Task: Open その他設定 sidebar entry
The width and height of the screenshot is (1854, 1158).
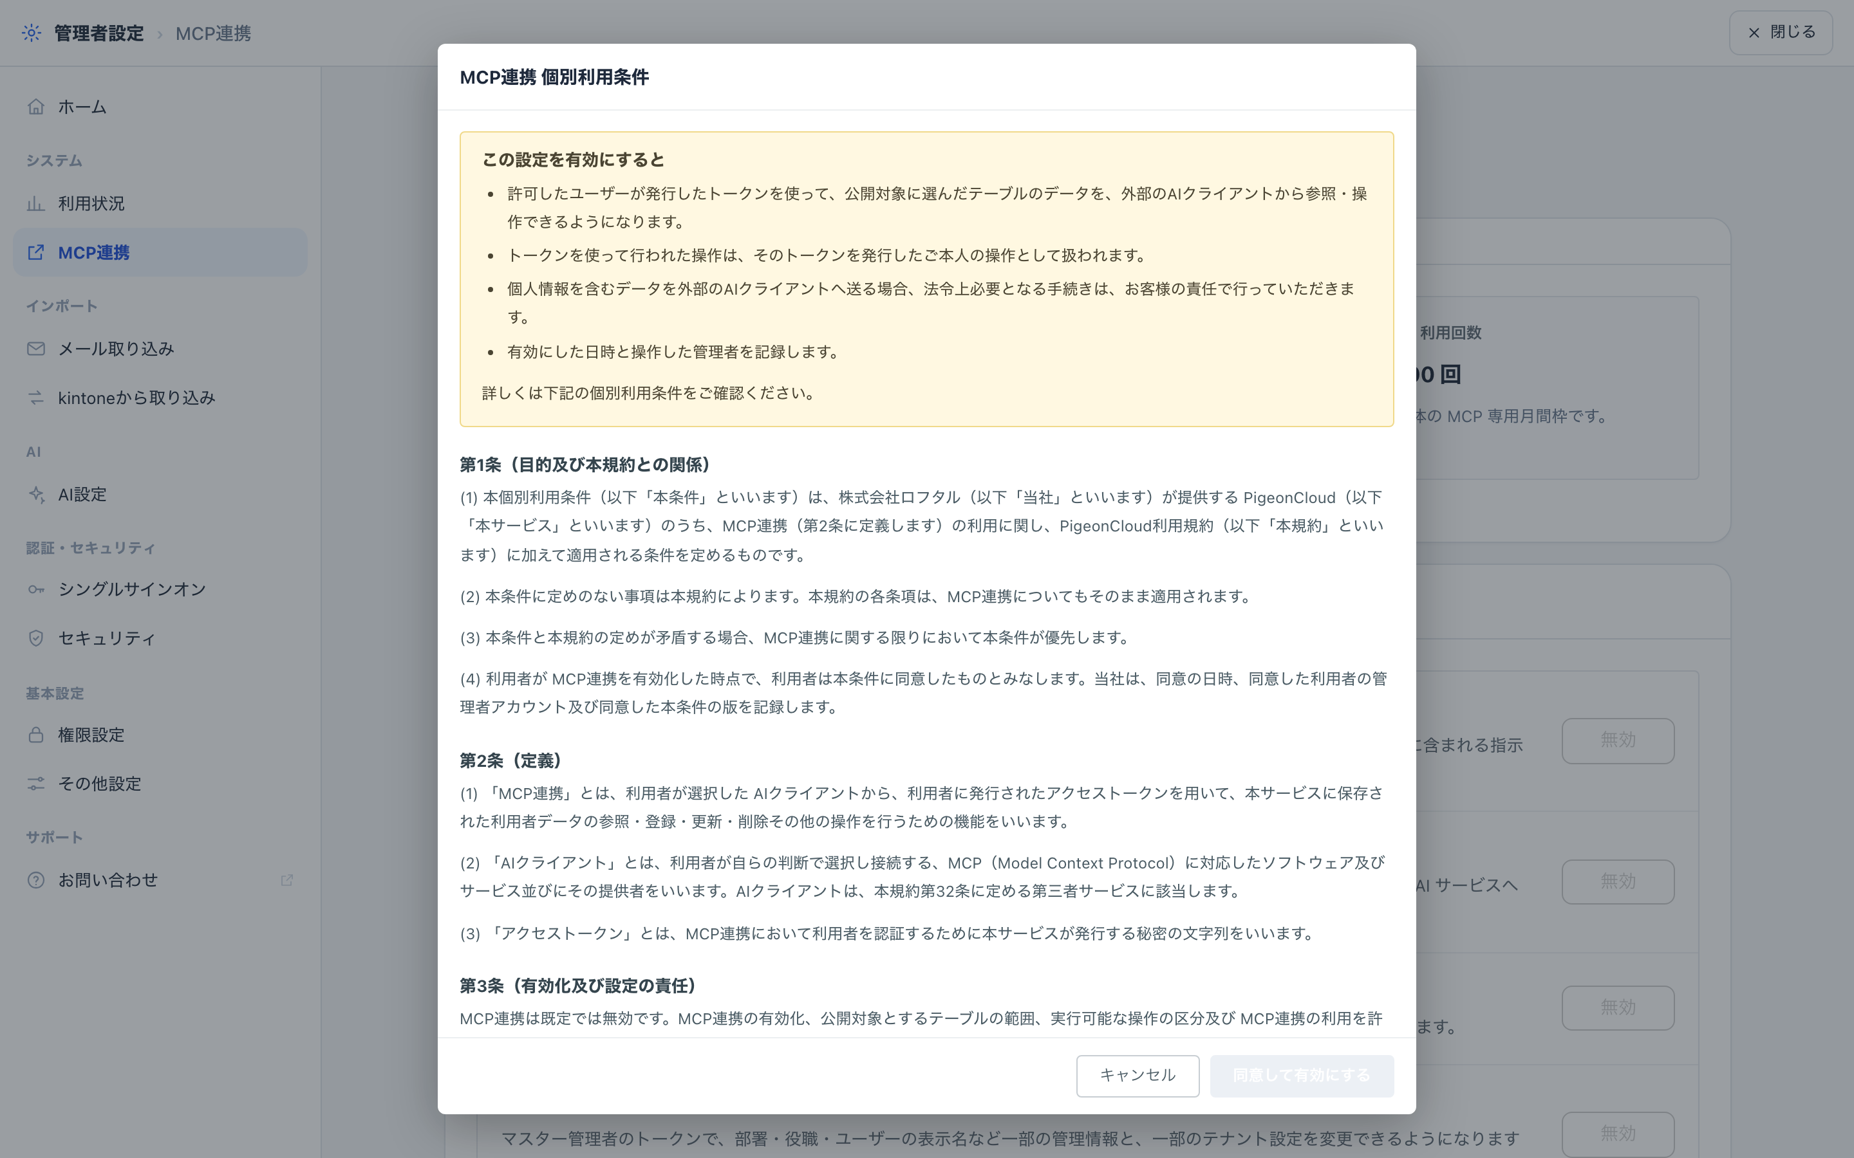Action: click(160, 784)
